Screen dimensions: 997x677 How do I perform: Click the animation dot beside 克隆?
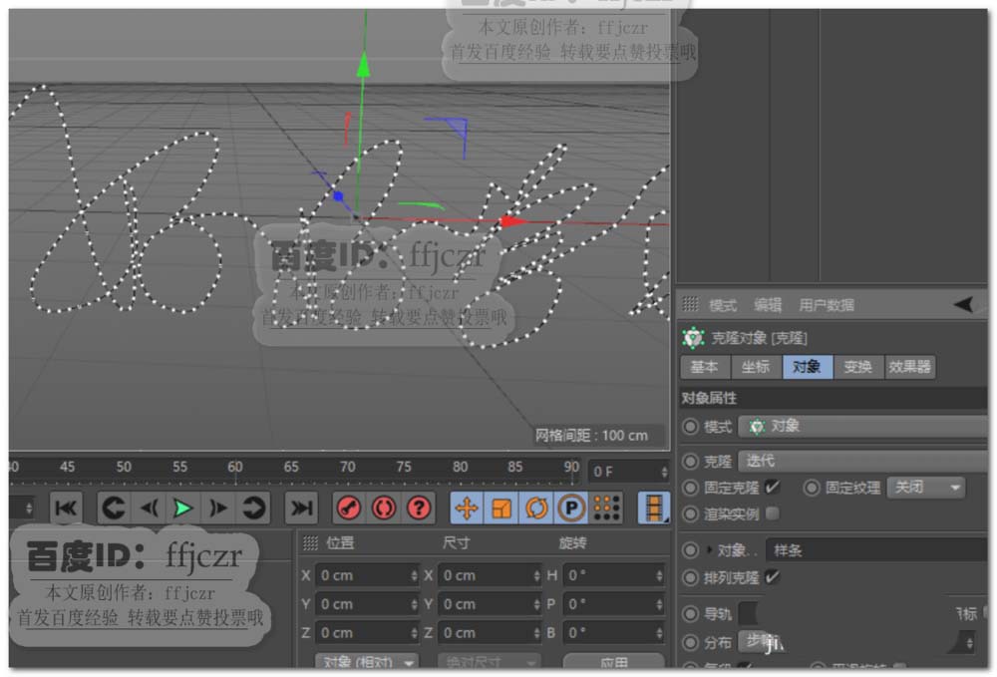691,461
